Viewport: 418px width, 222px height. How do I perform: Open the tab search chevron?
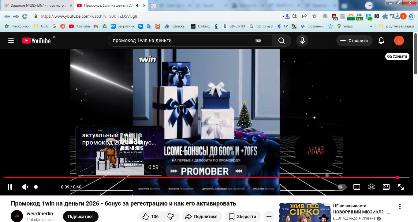[x=369, y=5]
